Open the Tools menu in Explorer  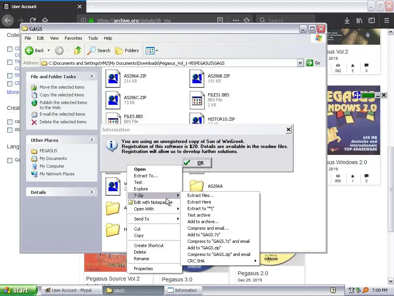[x=93, y=38]
